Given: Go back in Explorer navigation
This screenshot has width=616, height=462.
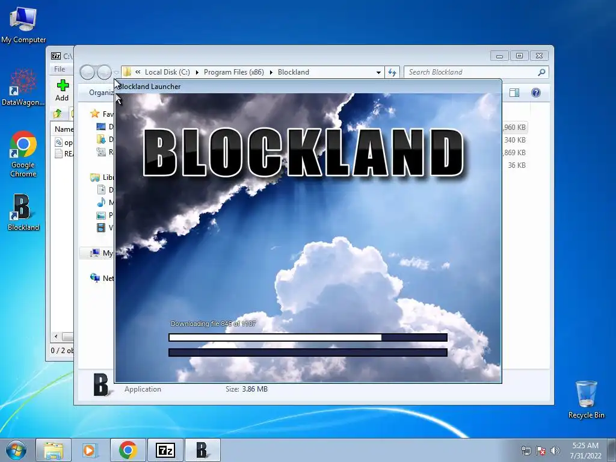Looking at the screenshot, I should [x=87, y=72].
